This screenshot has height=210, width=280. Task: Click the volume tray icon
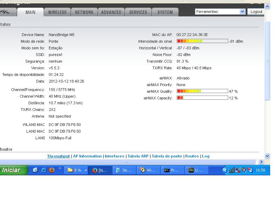(244, 170)
